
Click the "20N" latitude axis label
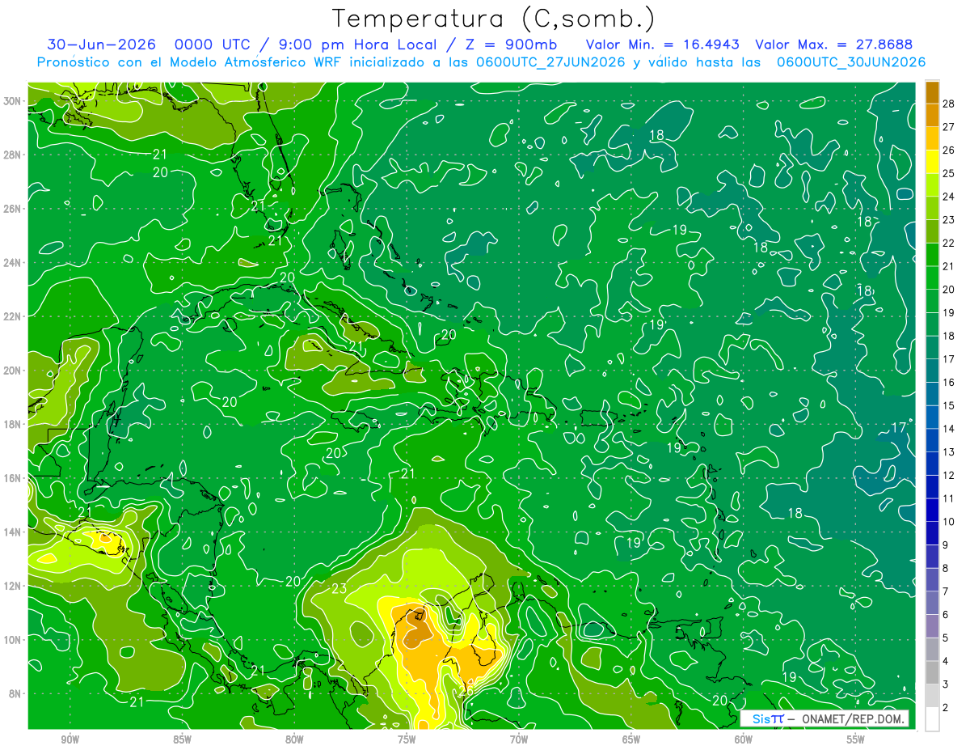[x=13, y=370]
